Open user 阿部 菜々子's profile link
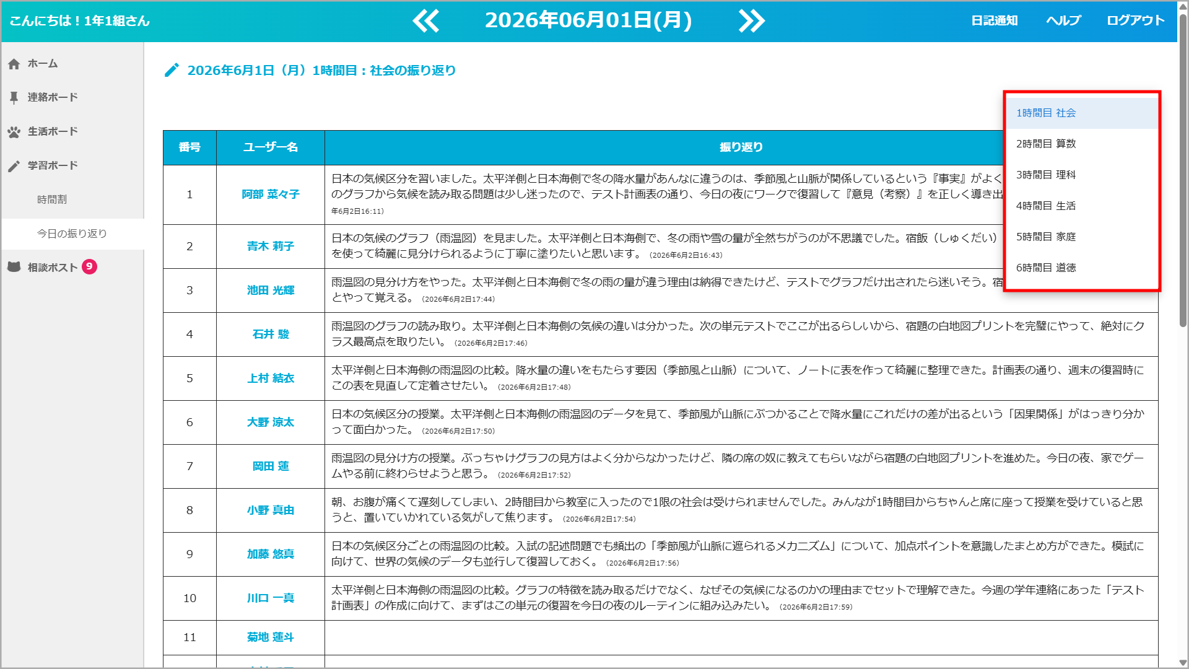The width and height of the screenshot is (1189, 669). click(271, 195)
